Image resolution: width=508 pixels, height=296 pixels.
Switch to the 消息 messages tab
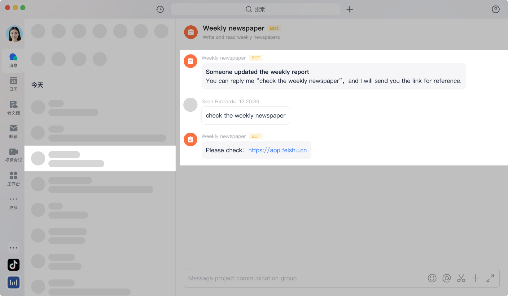[x=13, y=60]
